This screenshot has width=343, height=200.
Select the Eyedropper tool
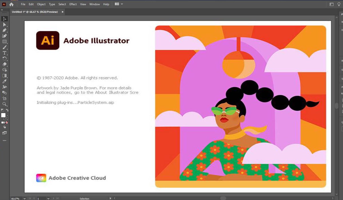click(x=5, y=81)
